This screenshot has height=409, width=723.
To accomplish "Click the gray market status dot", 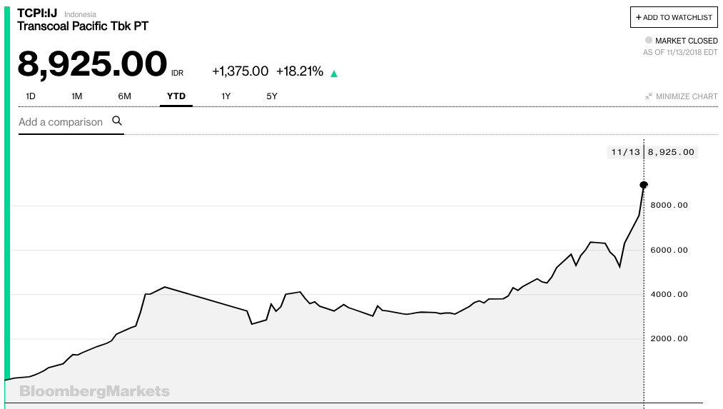I will [648, 41].
